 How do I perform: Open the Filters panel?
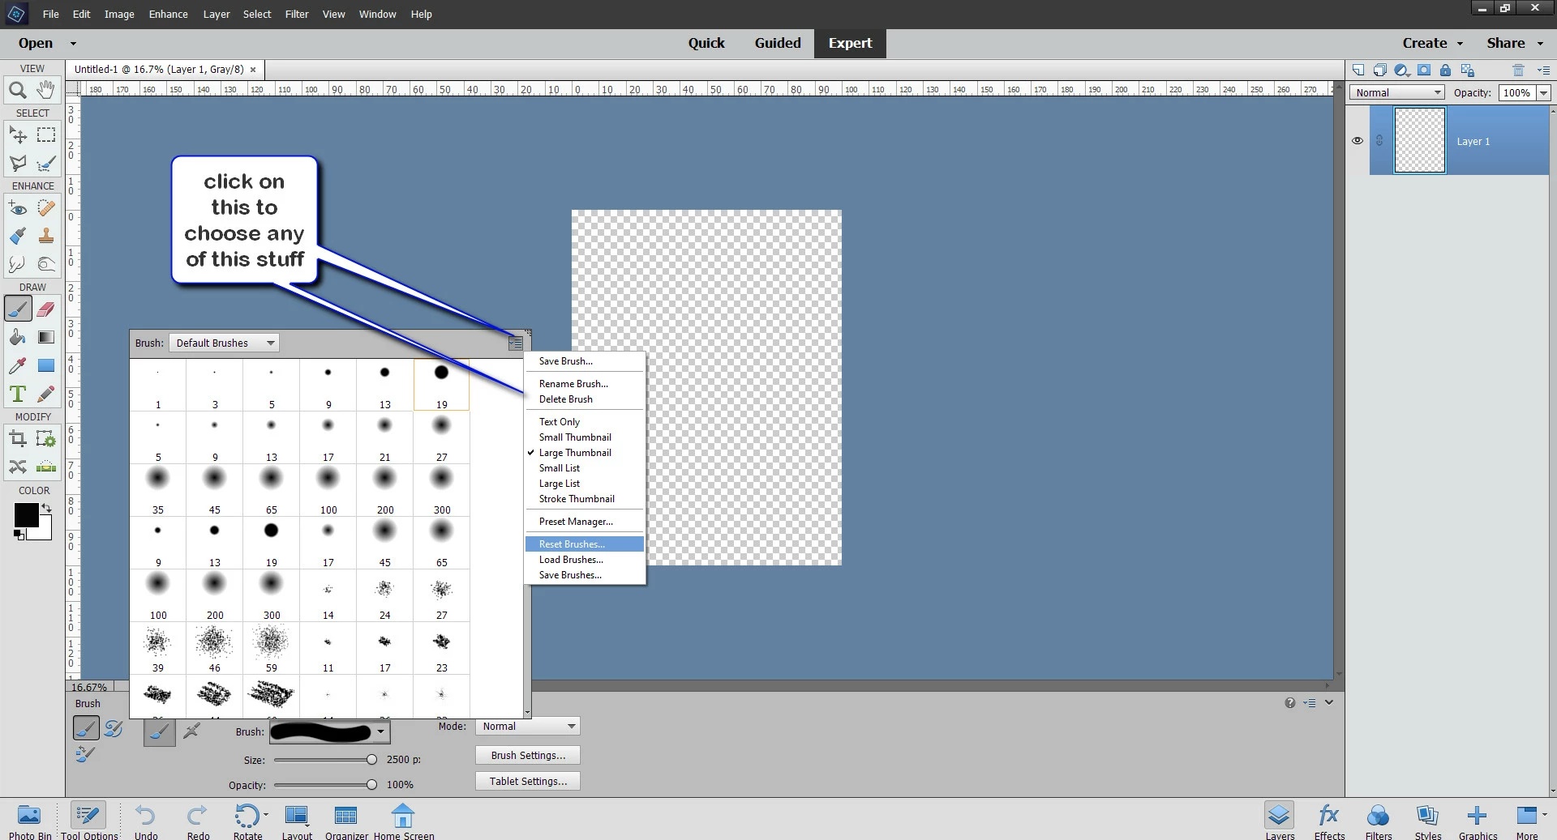point(1378,821)
